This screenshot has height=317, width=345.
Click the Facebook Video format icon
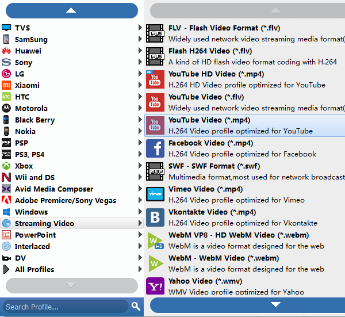155,148
